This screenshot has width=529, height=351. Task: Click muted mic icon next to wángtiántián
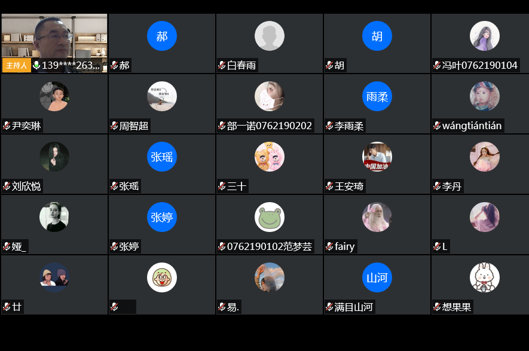pos(437,126)
